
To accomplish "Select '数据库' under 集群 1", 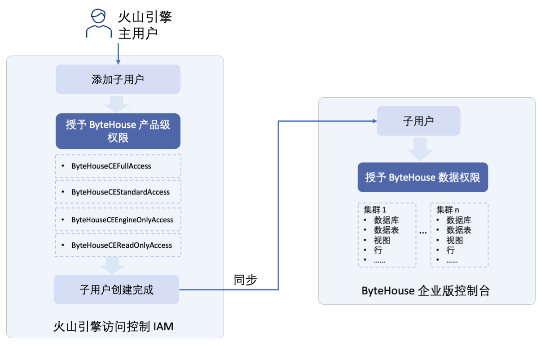I will point(386,220).
